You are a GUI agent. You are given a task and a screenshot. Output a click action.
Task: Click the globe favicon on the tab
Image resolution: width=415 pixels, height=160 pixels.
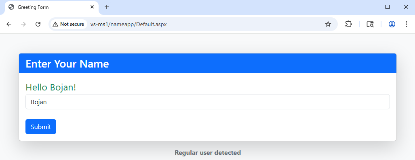[11, 7]
